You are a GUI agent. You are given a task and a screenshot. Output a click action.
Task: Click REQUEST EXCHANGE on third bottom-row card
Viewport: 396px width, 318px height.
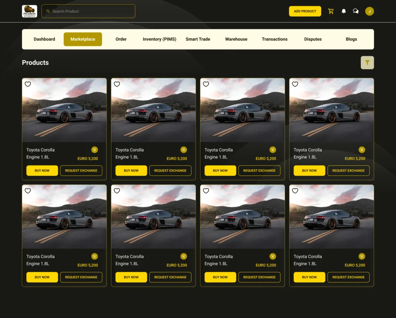[259, 277]
